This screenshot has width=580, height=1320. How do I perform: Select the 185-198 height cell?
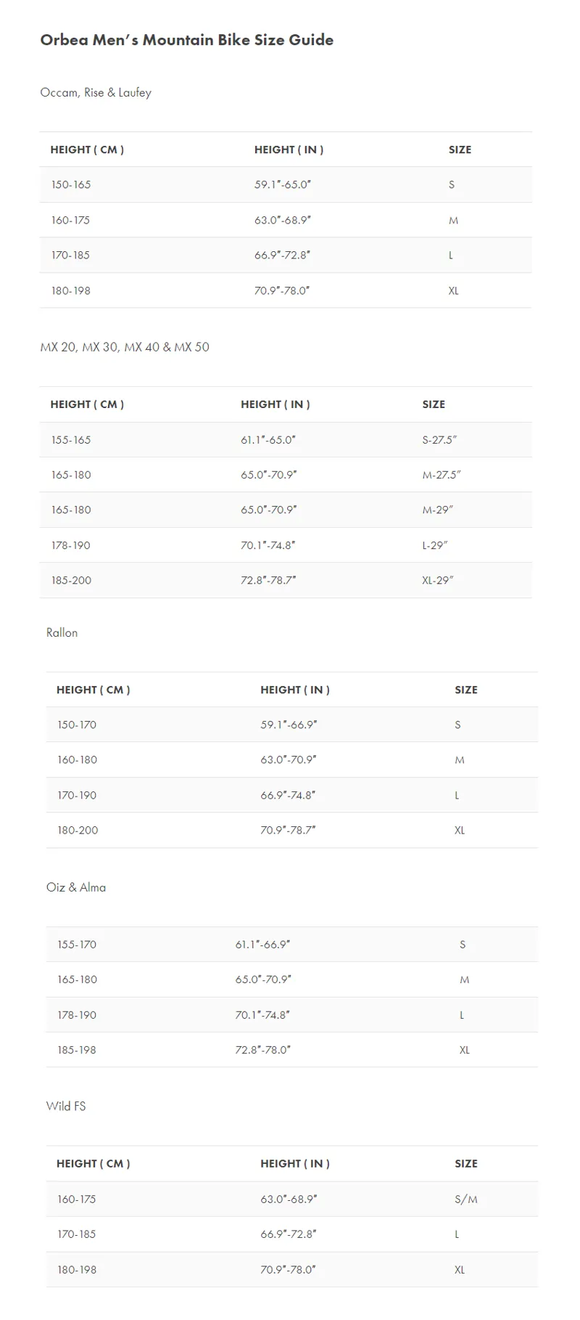[77, 1050]
